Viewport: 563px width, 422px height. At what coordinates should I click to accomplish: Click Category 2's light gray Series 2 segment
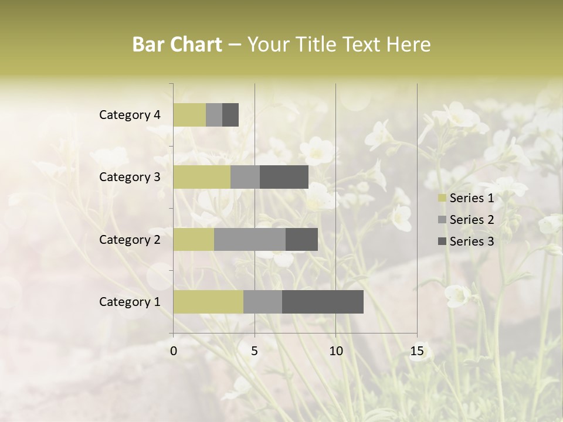click(x=249, y=239)
